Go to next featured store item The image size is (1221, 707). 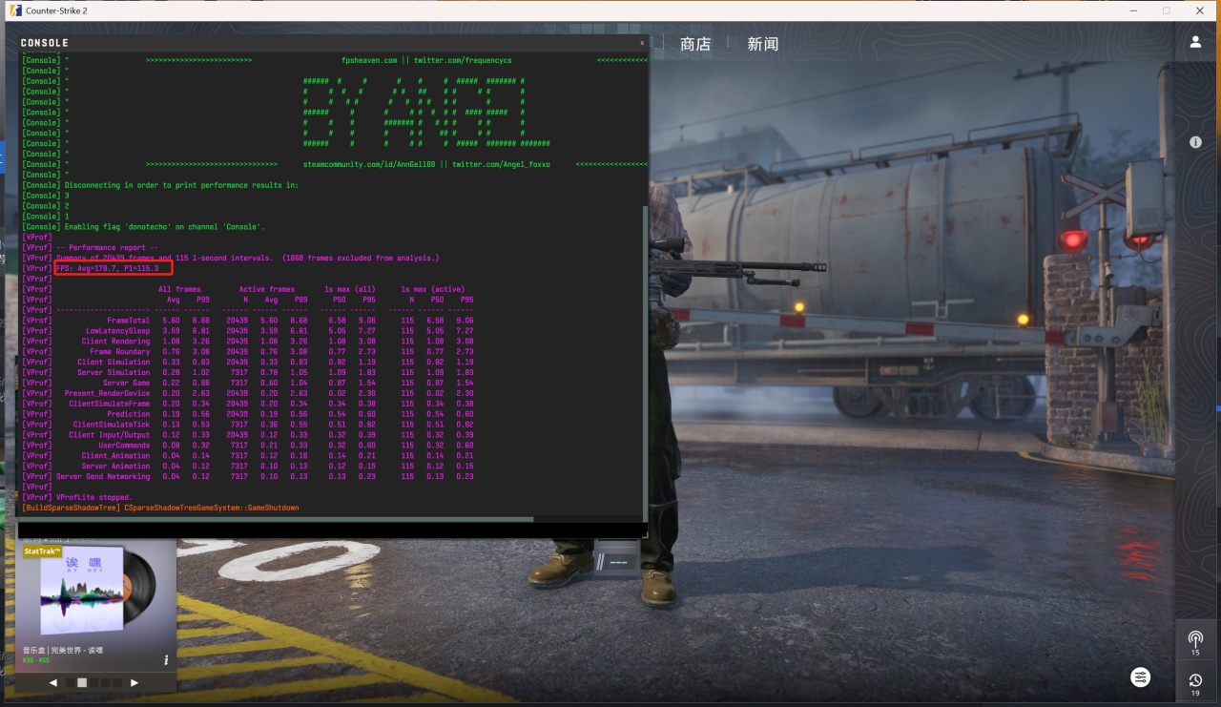(135, 682)
